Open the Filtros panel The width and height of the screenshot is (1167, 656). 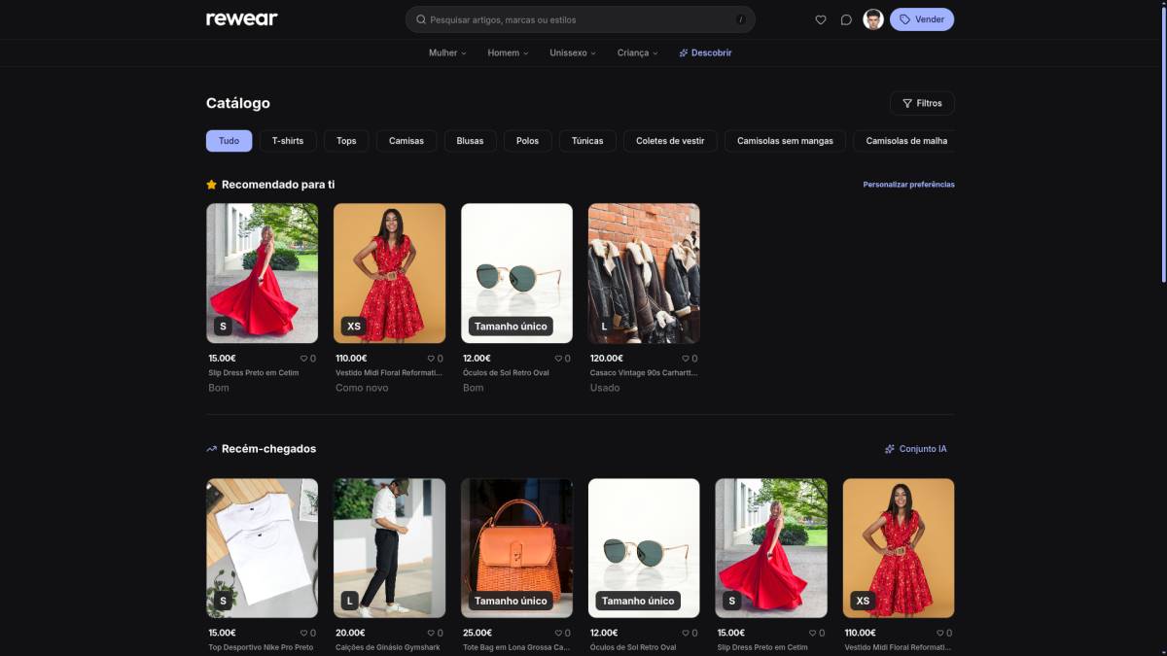(922, 103)
